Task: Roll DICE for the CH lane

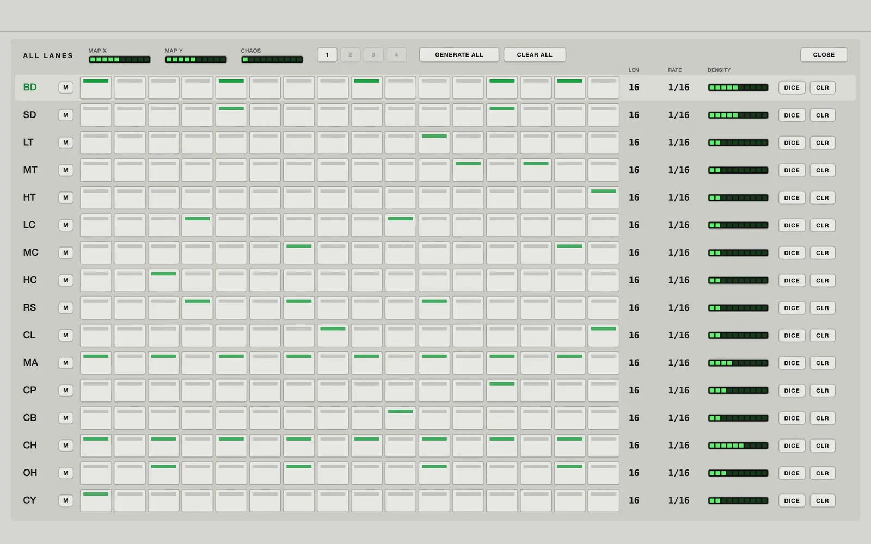Action: pos(792,446)
